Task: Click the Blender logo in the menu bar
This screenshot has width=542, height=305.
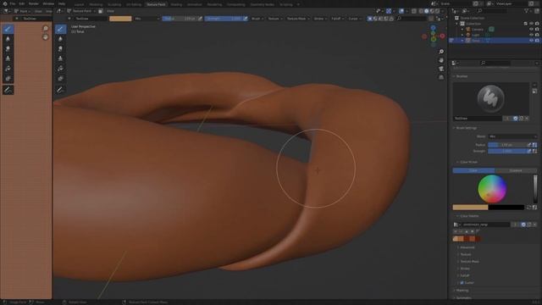Action: click(x=4, y=3)
